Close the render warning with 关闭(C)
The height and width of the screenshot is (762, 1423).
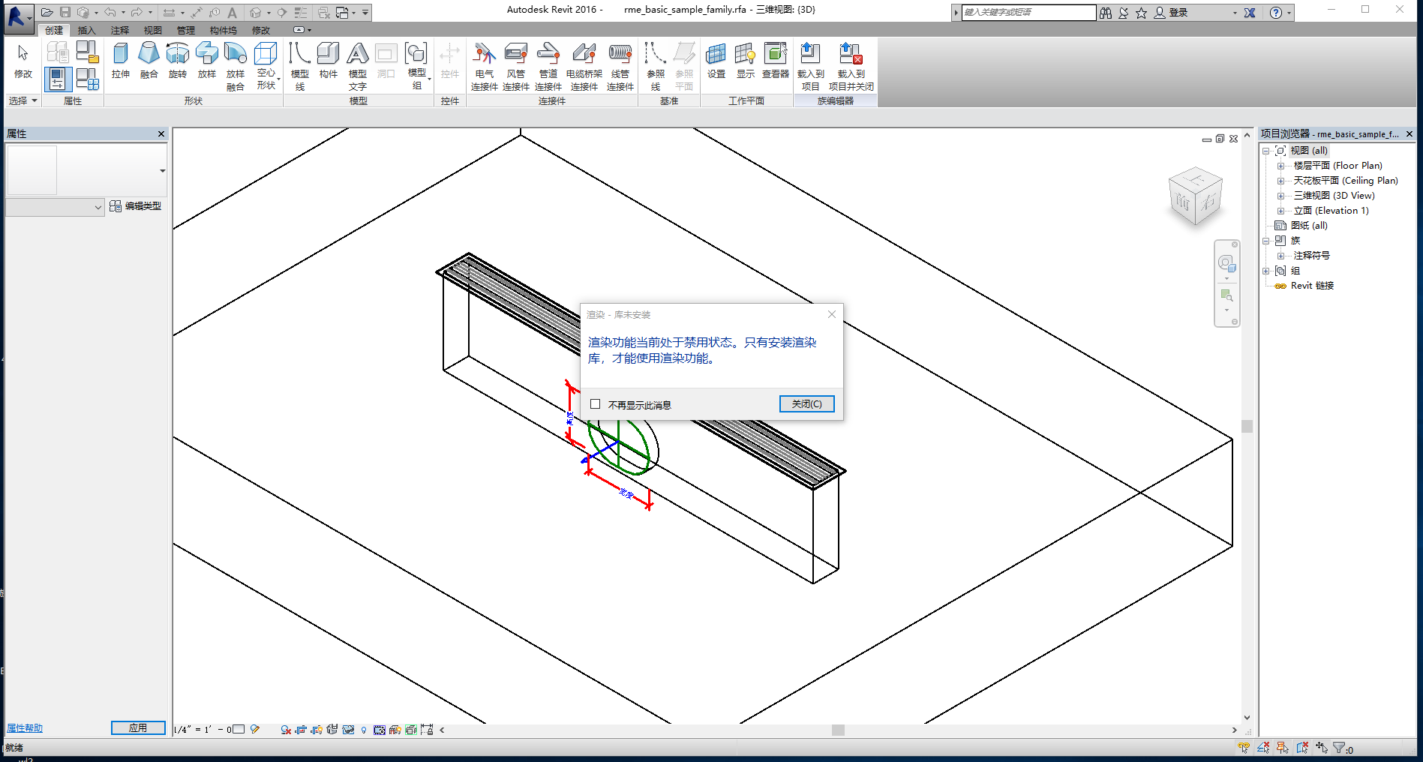[806, 403]
